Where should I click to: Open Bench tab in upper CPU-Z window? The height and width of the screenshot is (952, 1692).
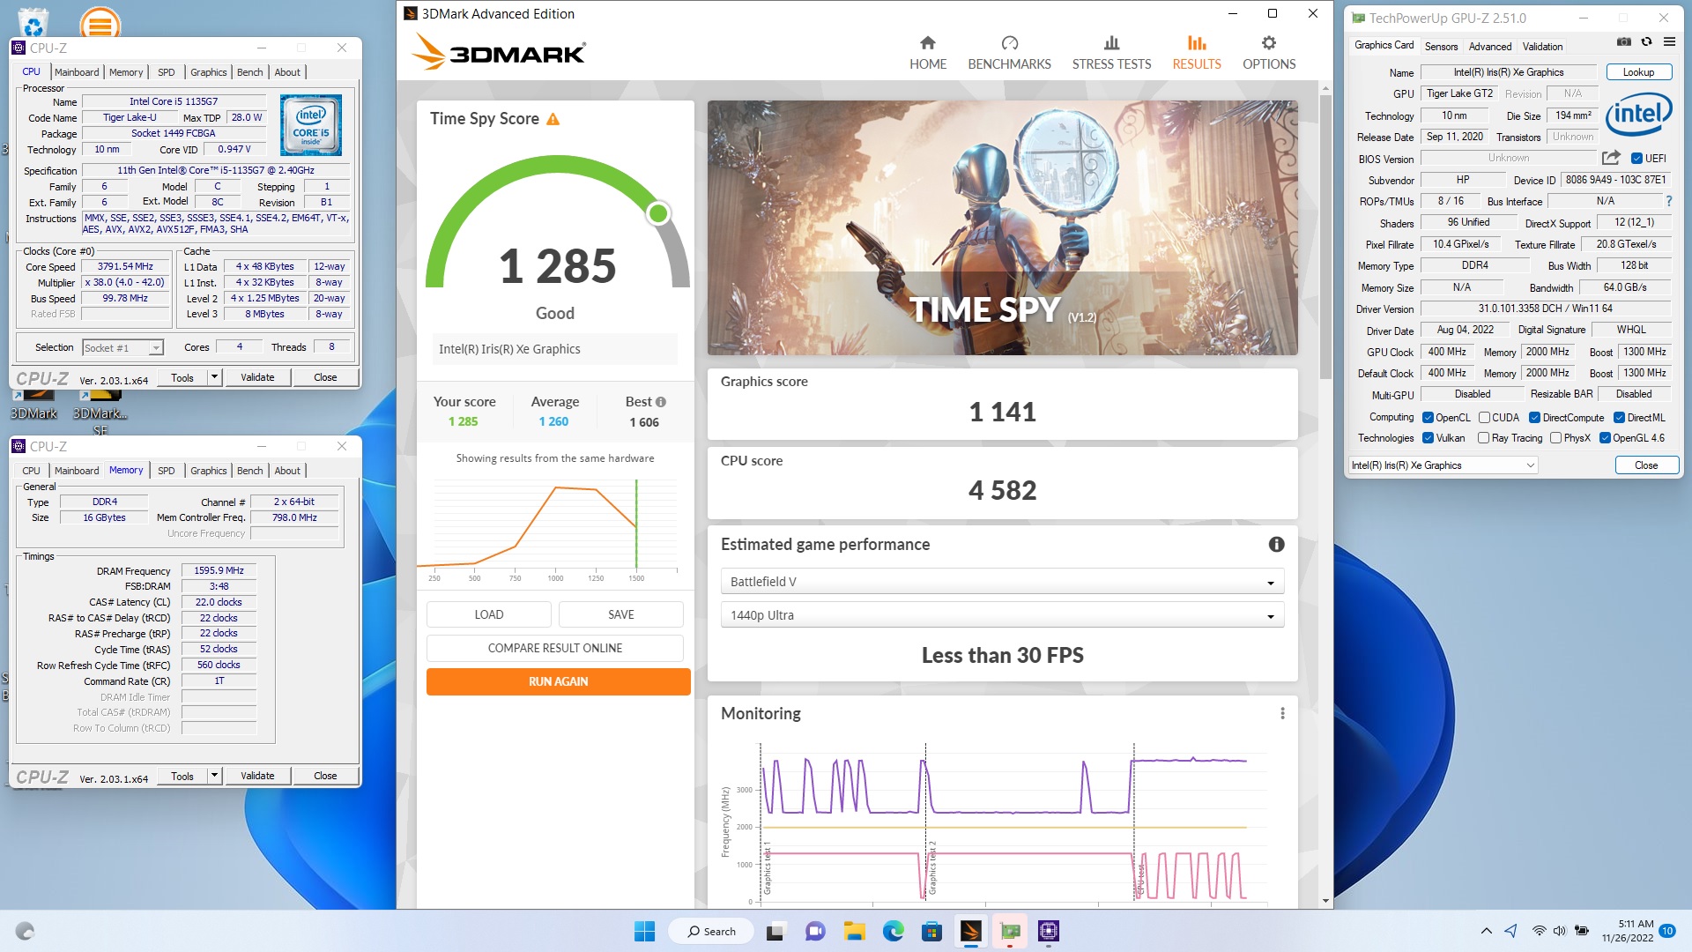[x=249, y=72]
